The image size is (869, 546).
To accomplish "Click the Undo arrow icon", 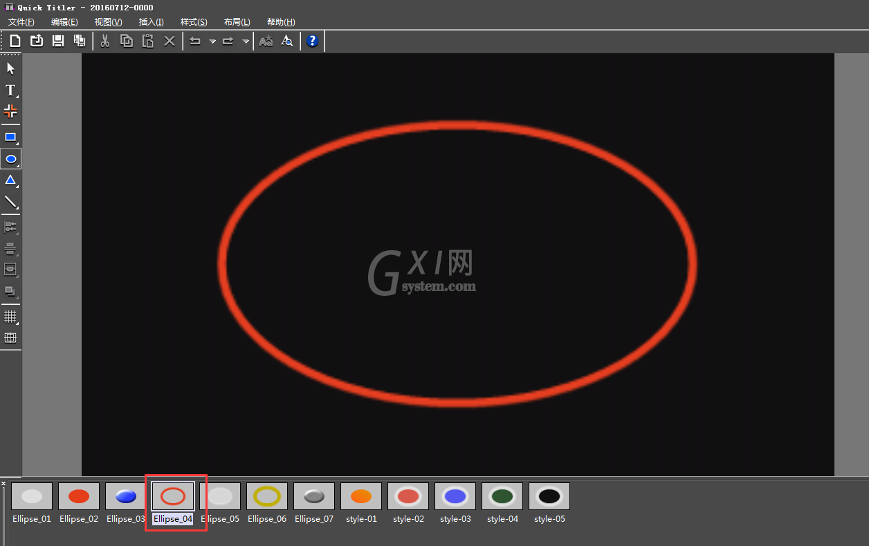I will coord(196,41).
